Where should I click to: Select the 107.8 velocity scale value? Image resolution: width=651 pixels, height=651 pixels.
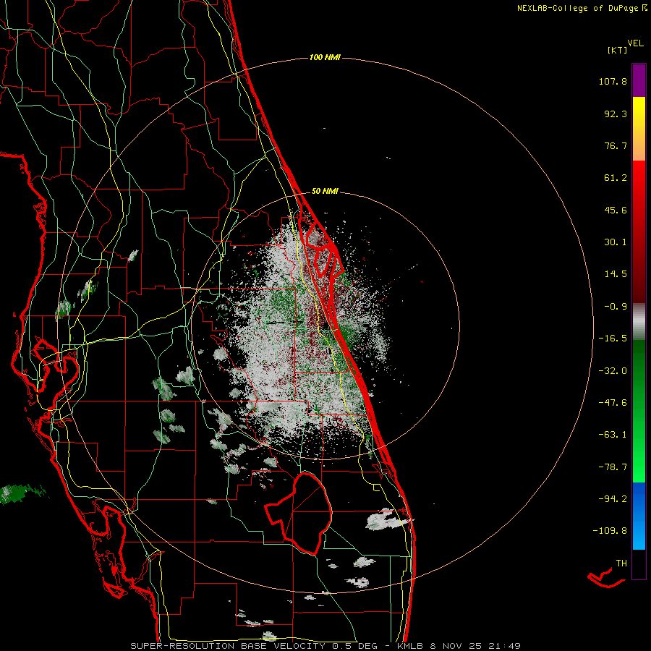(613, 81)
